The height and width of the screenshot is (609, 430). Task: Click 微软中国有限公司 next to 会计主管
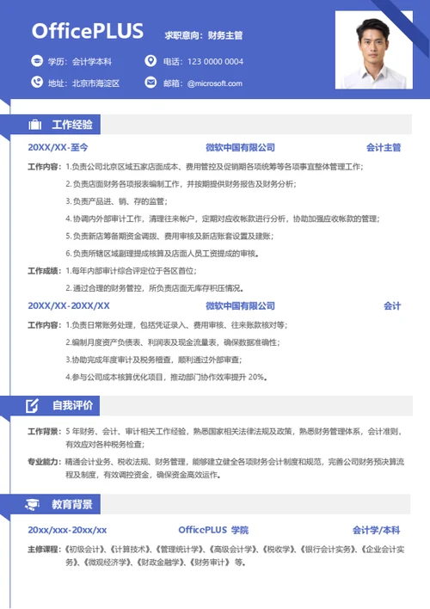pos(240,148)
